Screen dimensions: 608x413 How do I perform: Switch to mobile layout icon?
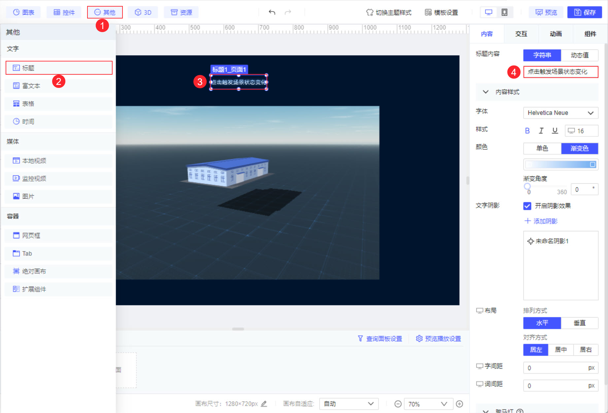(x=504, y=13)
